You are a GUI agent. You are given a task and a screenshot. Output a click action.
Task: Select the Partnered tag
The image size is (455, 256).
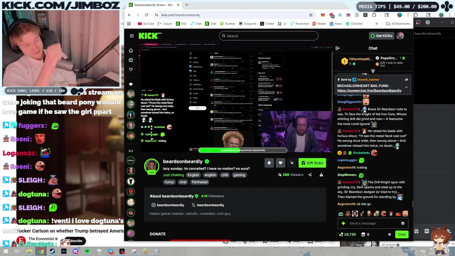[x=199, y=182]
